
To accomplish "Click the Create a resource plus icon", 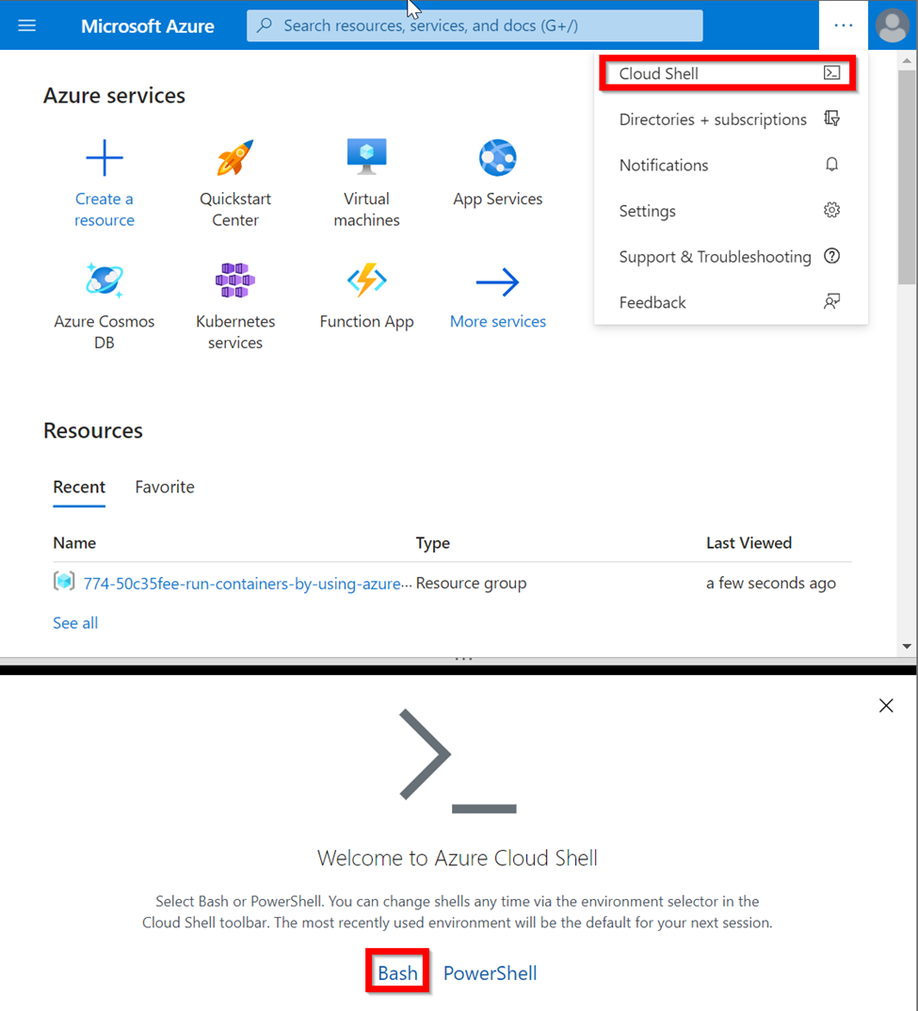I will point(105,157).
